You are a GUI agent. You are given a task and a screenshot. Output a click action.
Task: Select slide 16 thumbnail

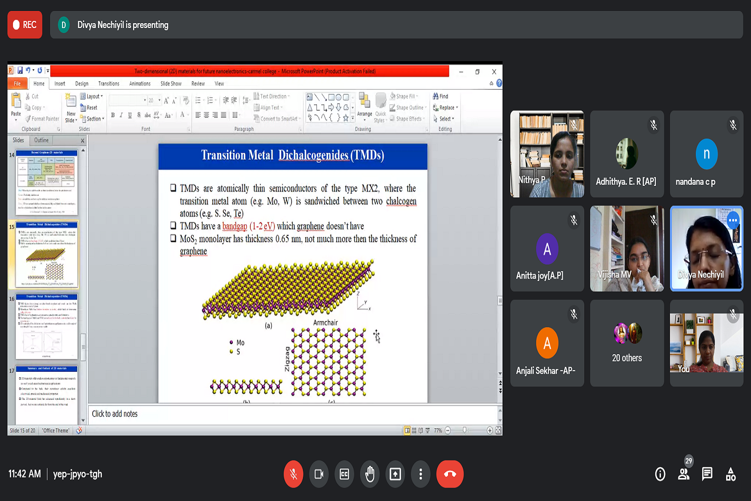pyautogui.click(x=47, y=327)
